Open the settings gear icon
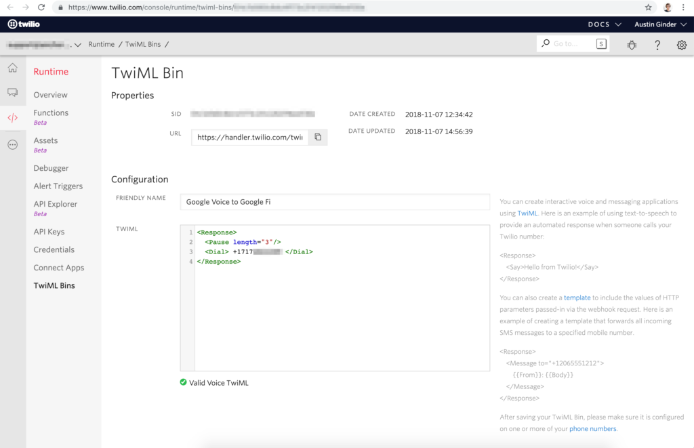The height and width of the screenshot is (448, 694). coord(682,45)
